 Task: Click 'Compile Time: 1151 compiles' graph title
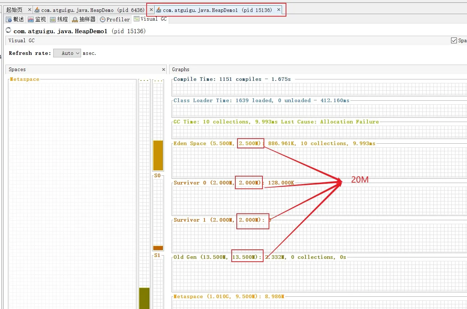[x=232, y=79]
